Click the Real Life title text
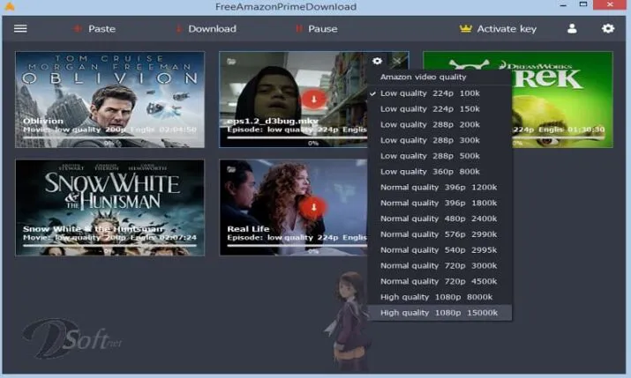This screenshot has width=631, height=378. click(248, 229)
